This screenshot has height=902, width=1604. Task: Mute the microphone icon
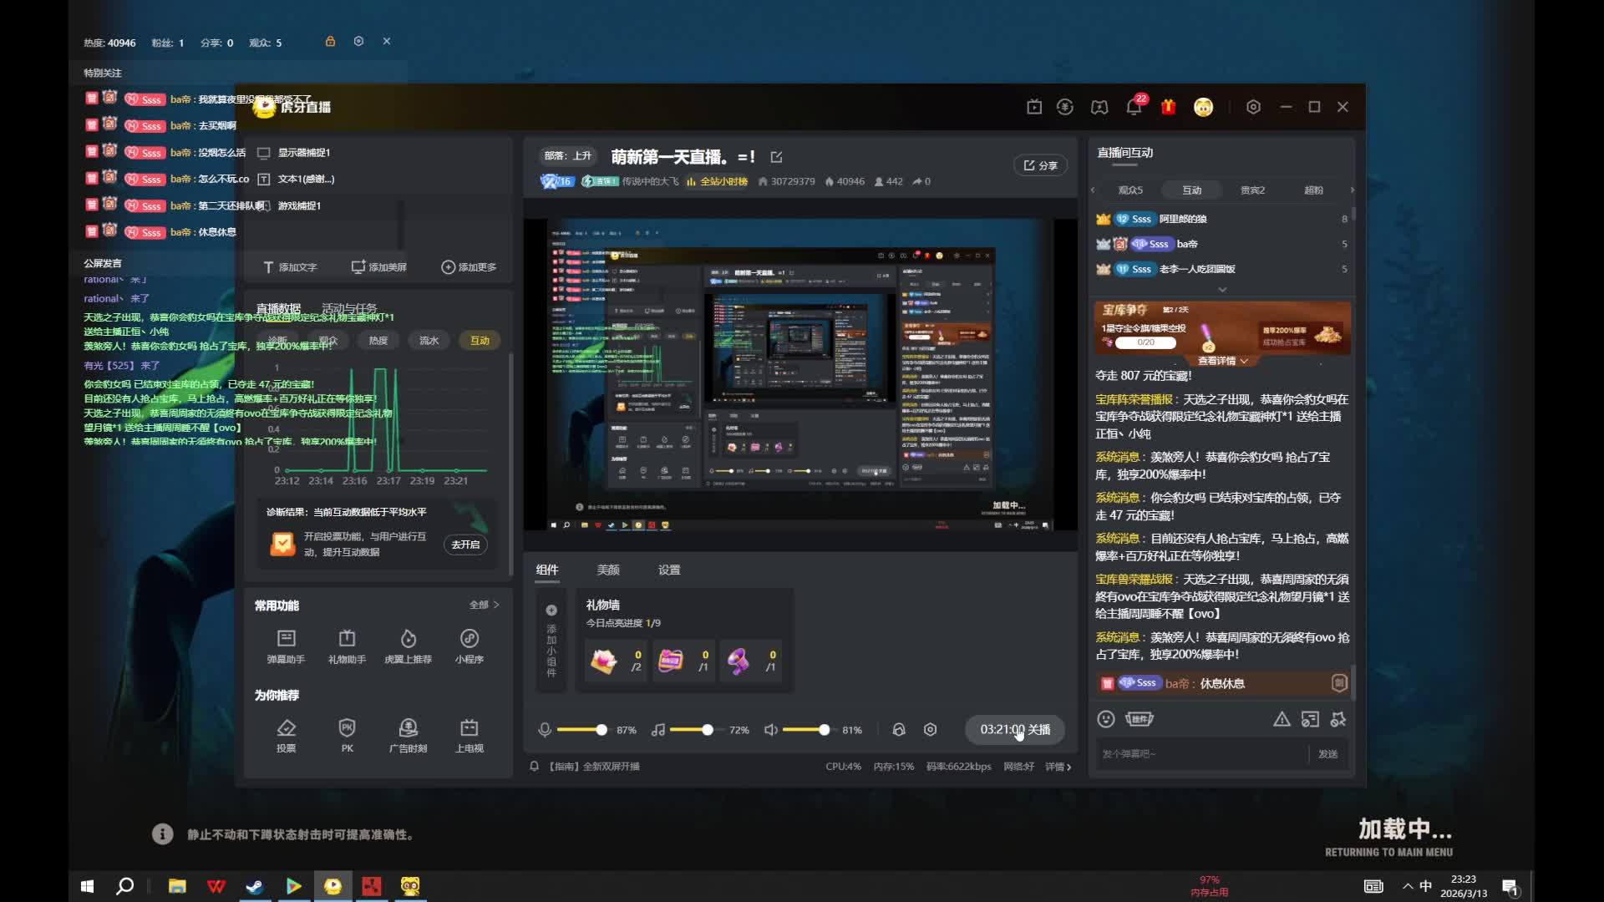tap(545, 730)
